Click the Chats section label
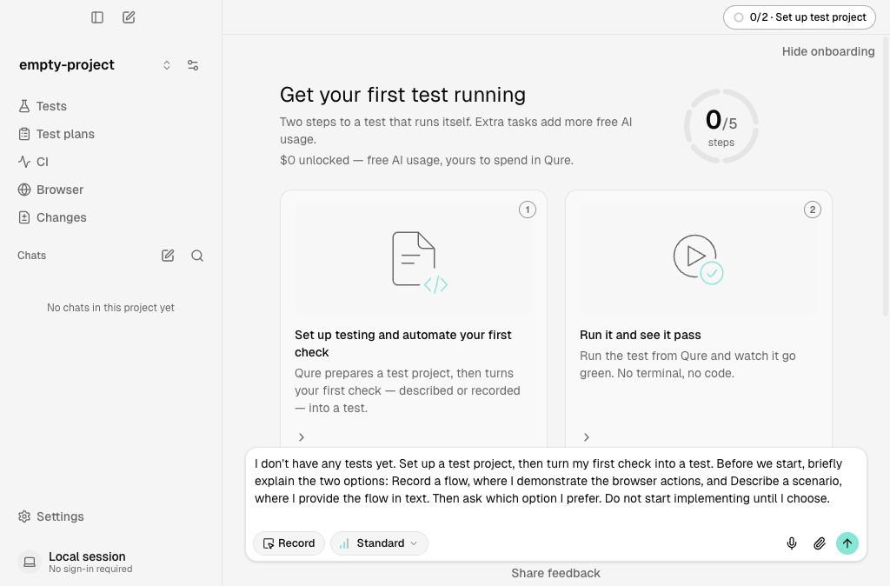The image size is (890, 586). pos(32,256)
